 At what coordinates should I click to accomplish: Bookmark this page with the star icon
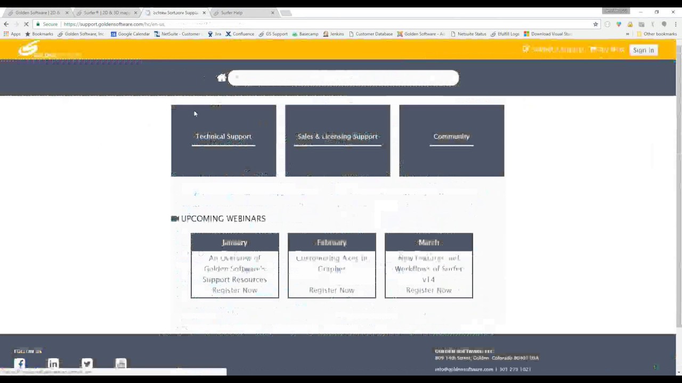(x=596, y=24)
